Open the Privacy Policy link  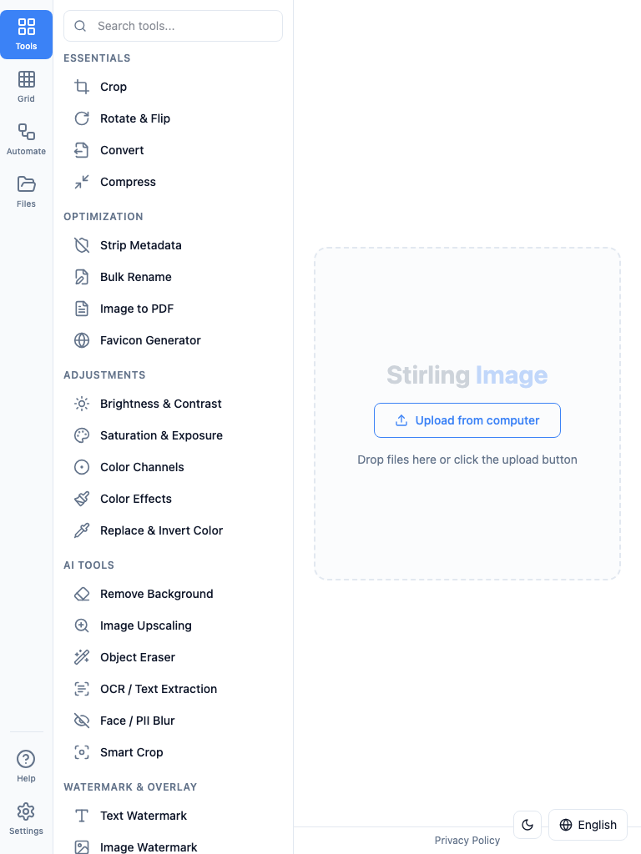tap(467, 841)
